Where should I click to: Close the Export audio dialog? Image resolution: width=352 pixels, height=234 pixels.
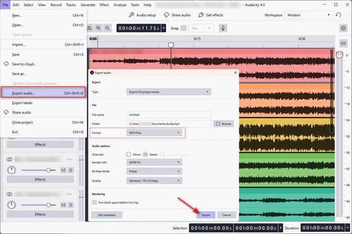235,73
